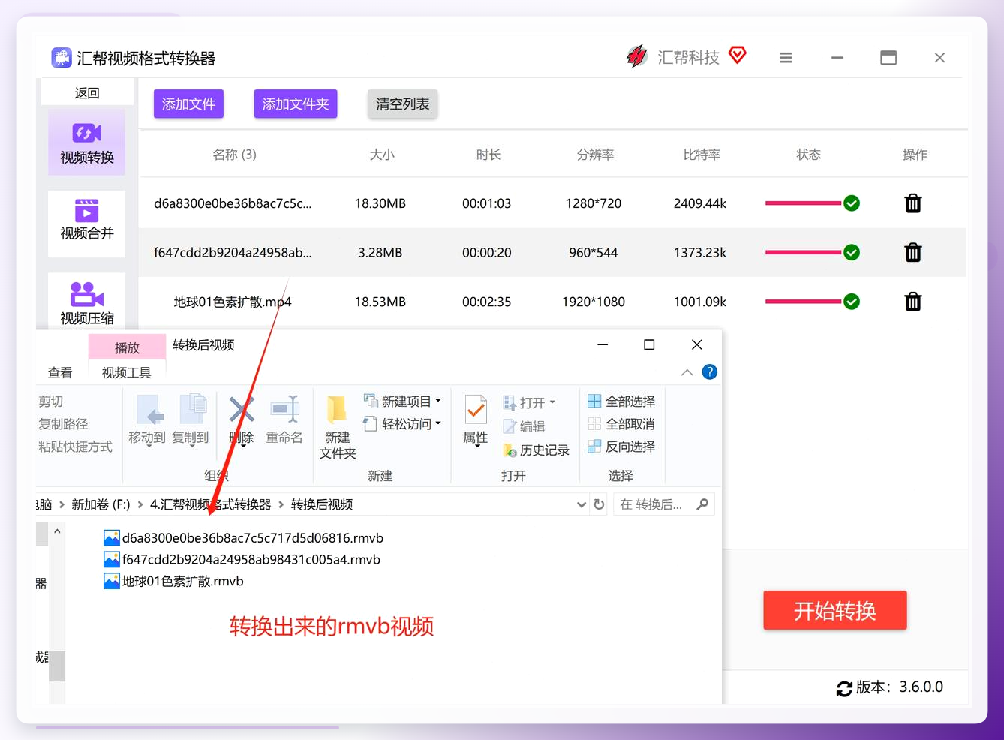Click the 4.汇帮视频格式转换器 breadcrumb

(x=210, y=504)
